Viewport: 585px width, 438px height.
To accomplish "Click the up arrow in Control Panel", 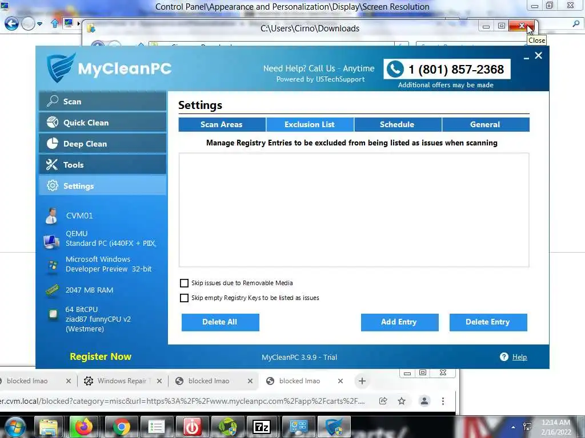I will 54,24.
